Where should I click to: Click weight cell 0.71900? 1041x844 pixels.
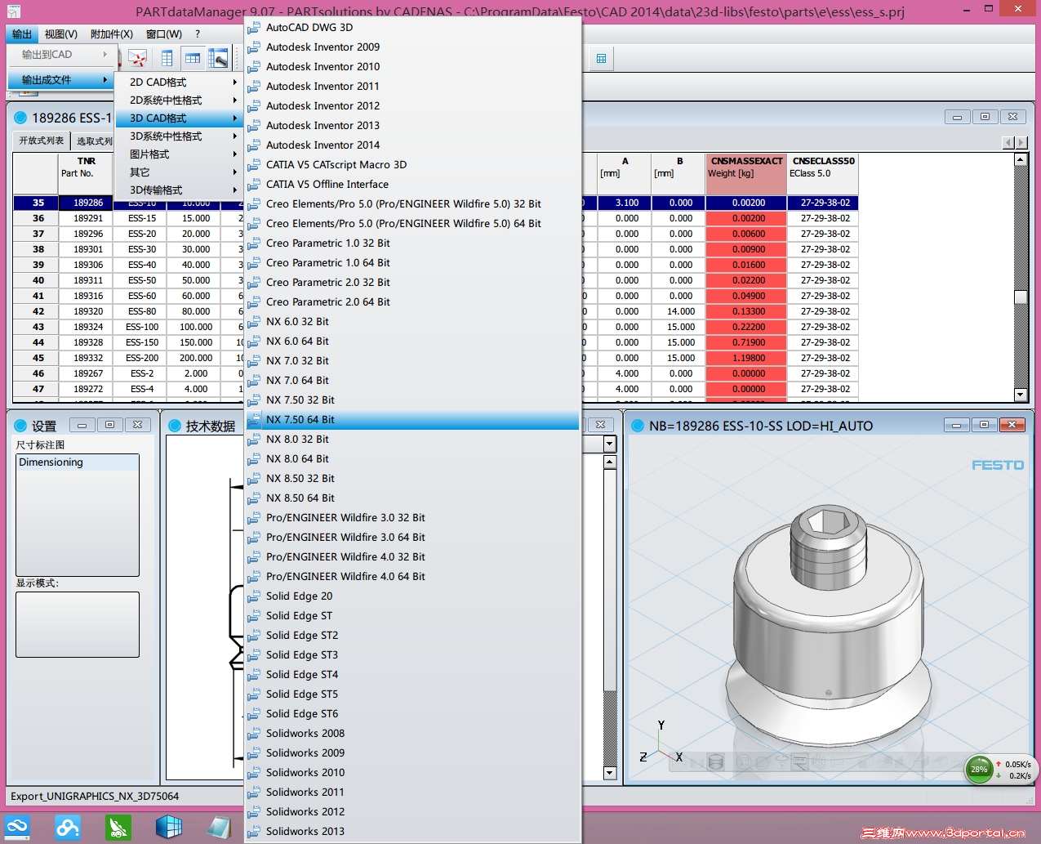747,342
